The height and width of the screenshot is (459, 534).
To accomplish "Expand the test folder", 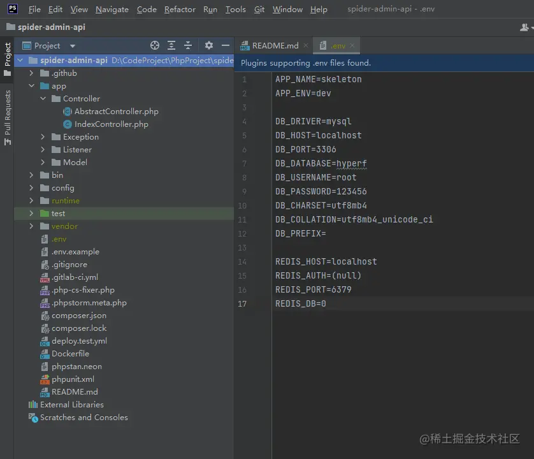I will (x=31, y=214).
